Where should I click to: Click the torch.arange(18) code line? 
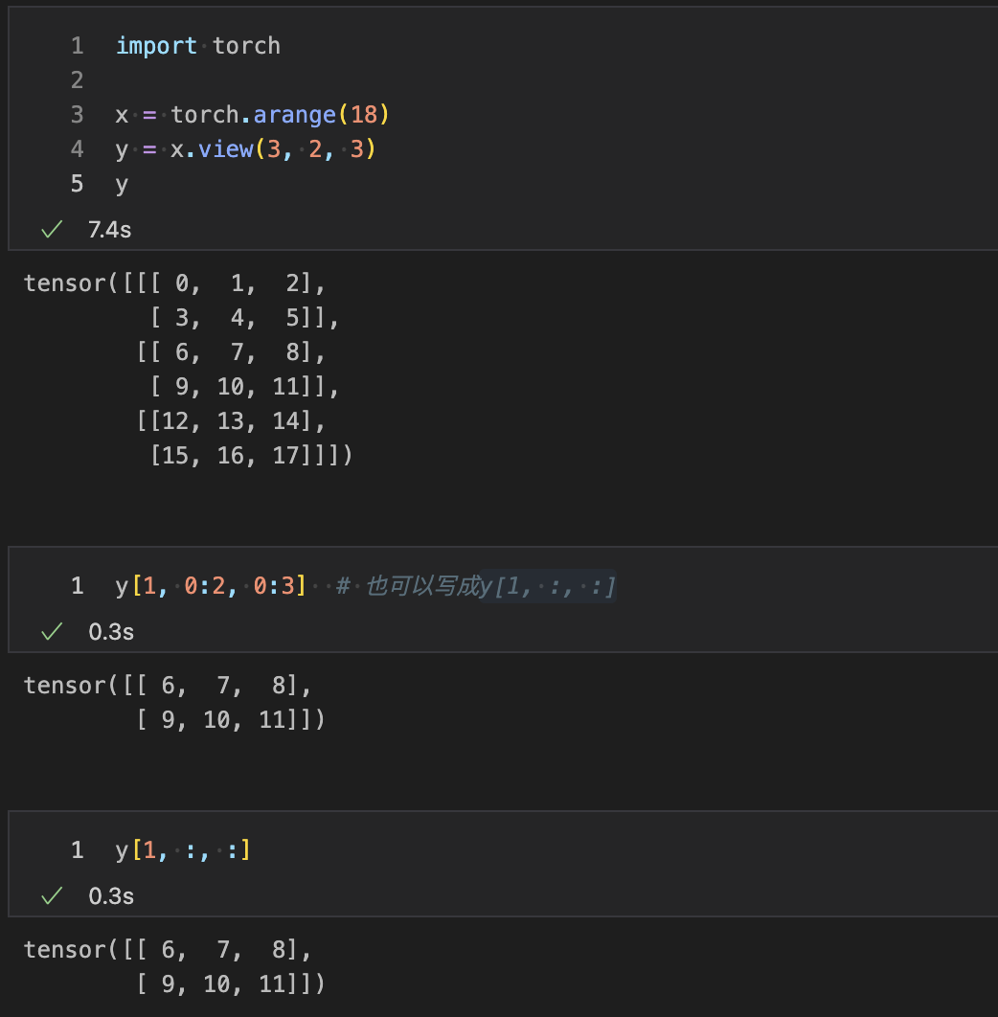251,115
